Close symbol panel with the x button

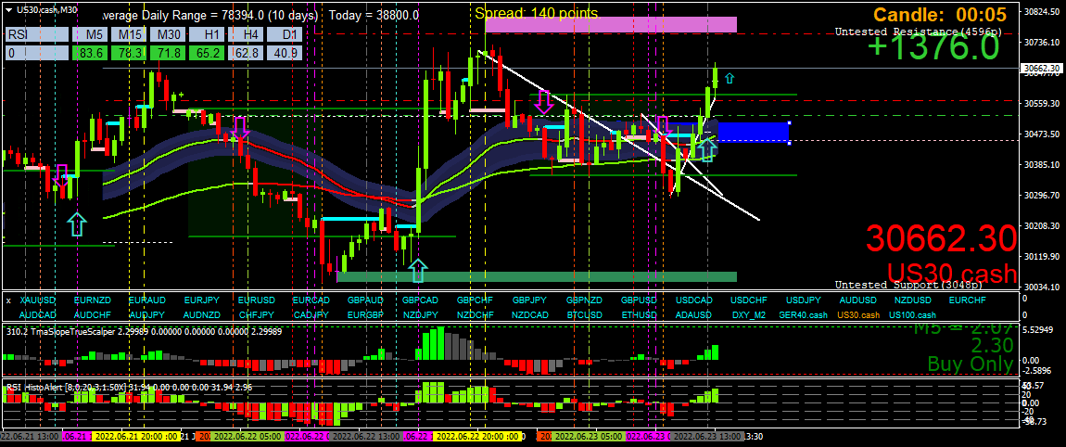click(8, 300)
